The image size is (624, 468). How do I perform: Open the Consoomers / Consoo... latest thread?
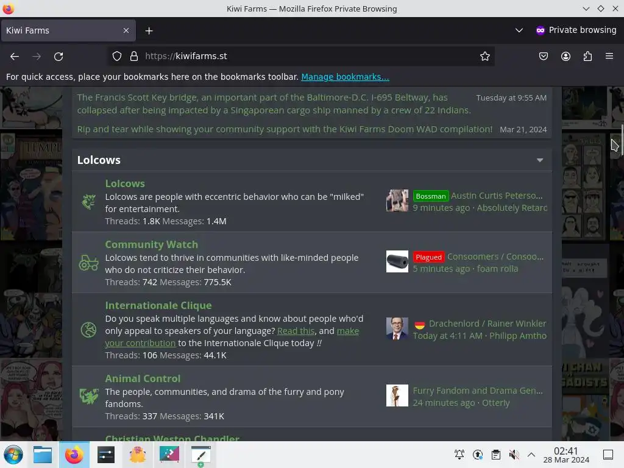pyautogui.click(x=495, y=257)
